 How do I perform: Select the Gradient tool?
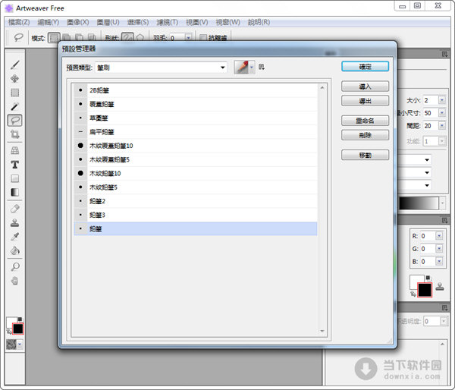coord(15,192)
